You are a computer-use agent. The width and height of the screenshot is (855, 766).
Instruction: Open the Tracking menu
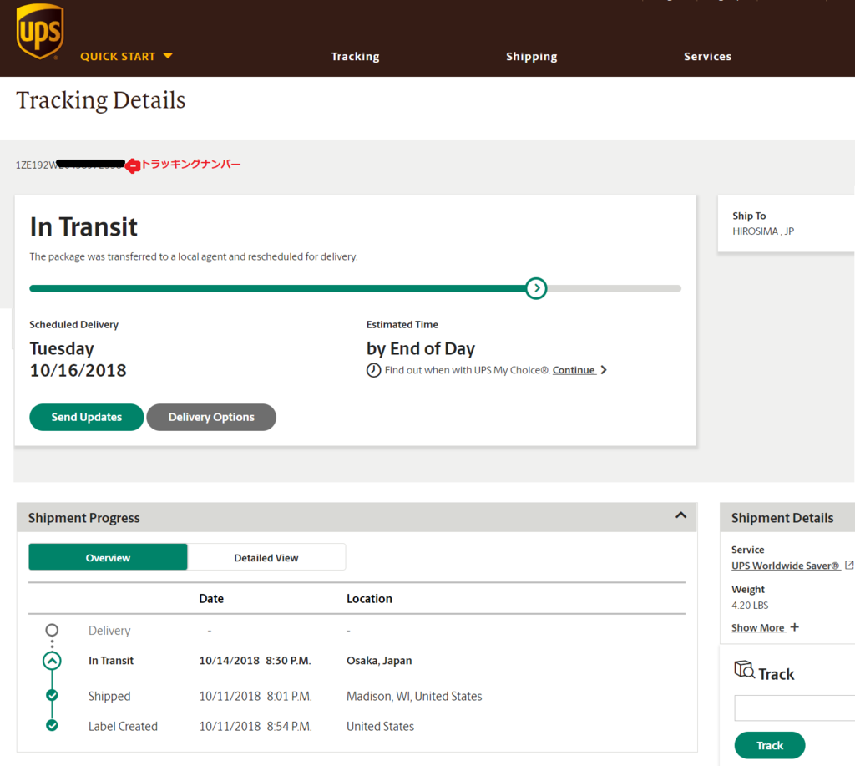tap(355, 56)
